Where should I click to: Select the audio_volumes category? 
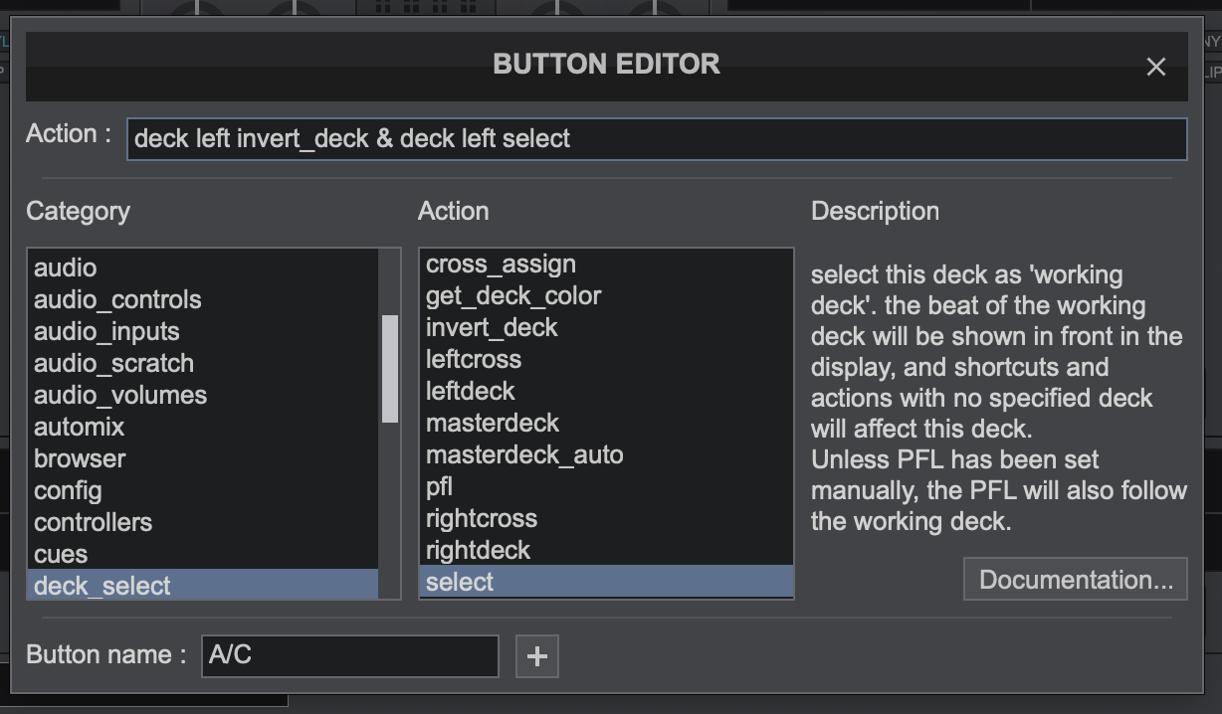[x=203, y=395]
